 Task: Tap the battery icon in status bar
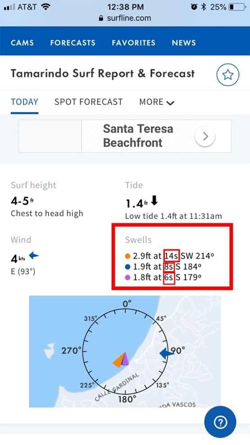(237, 7)
